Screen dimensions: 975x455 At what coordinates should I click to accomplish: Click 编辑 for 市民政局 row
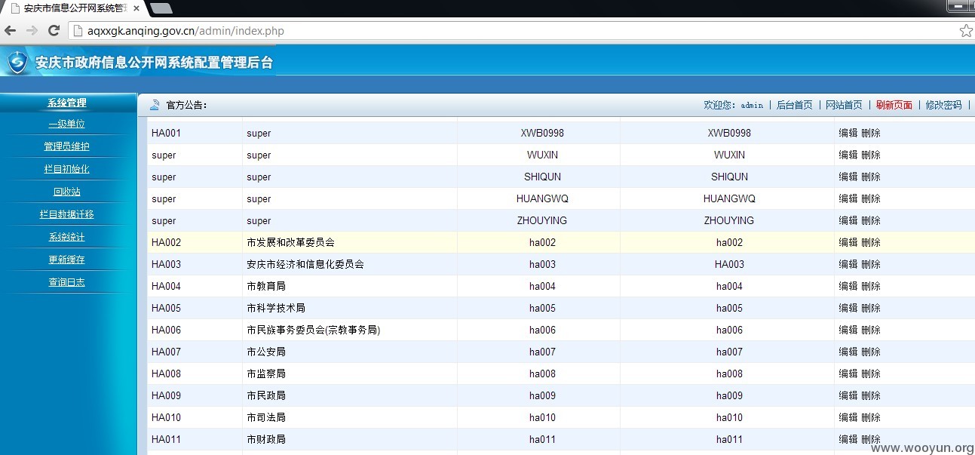click(x=848, y=395)
